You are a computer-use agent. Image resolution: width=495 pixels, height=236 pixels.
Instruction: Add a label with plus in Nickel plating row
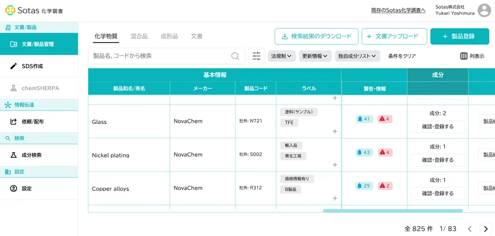(335, 165)
